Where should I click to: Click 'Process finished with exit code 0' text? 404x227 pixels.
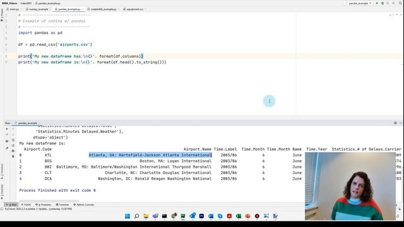click(x=57, y=190)
